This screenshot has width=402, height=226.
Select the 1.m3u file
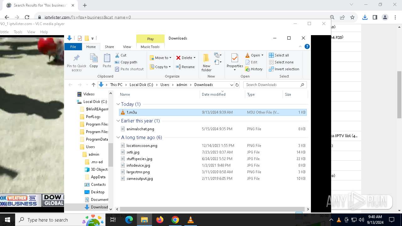(x=213, y=112)
